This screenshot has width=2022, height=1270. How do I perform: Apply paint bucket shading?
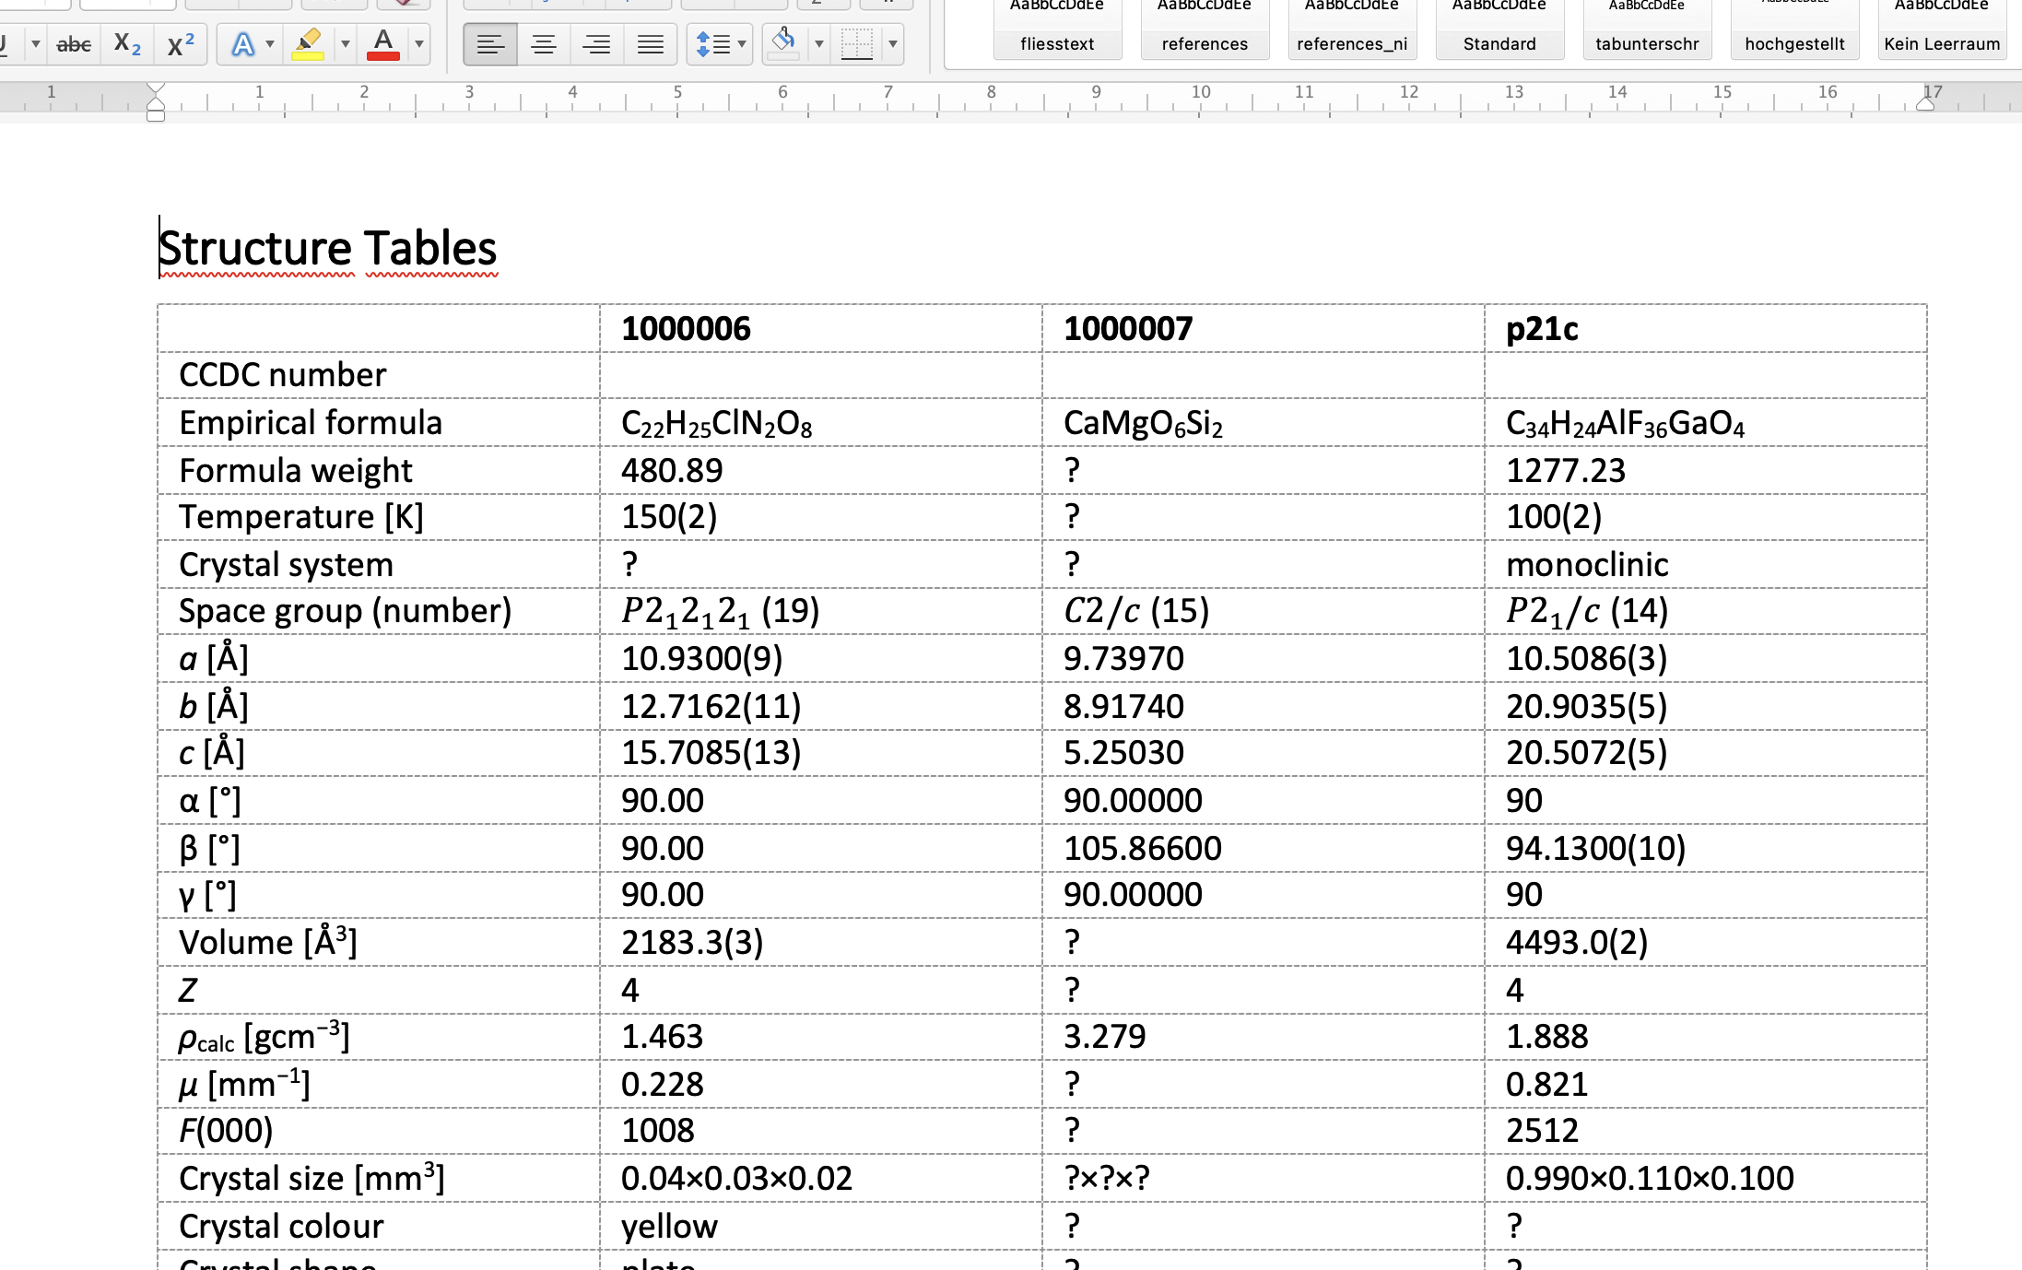tap(783, 43)
